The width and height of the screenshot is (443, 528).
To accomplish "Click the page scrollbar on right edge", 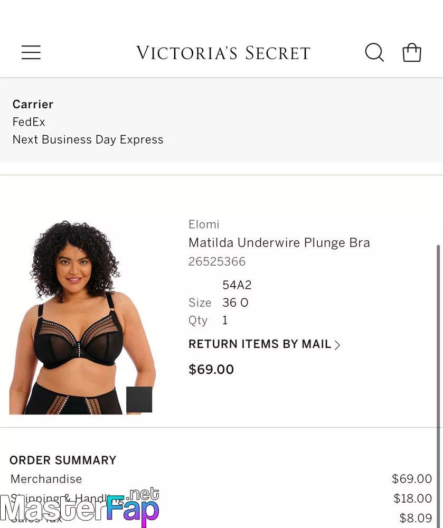I will coord(438,384).
